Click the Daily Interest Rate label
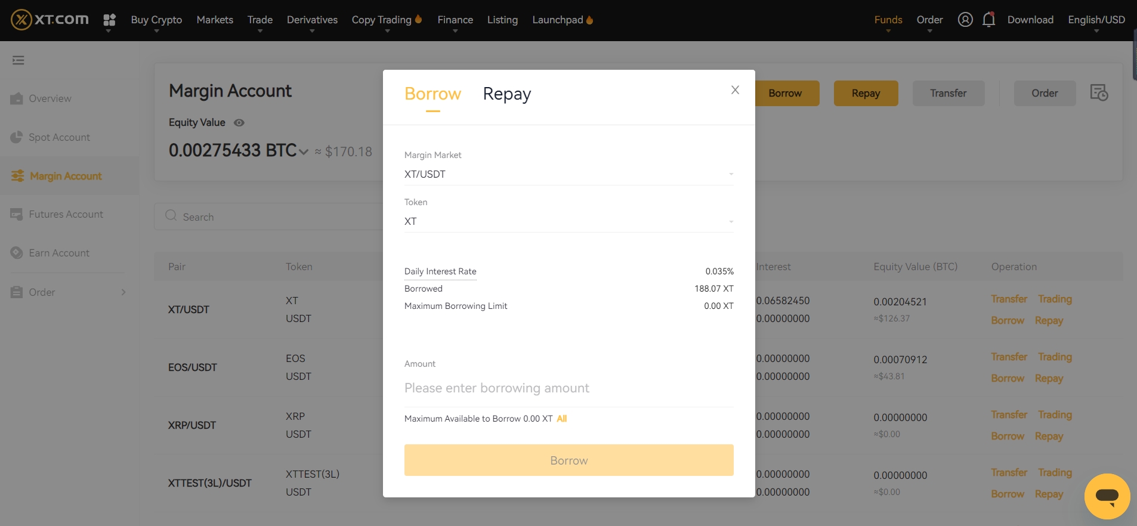 point(440,271)
